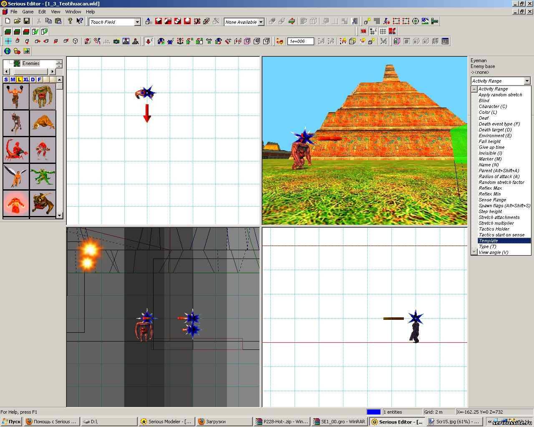Open the Game menu
Image resolution: width=534 pixels, height=427 pixels.
coord(28,12)
